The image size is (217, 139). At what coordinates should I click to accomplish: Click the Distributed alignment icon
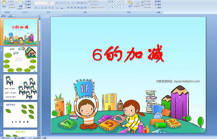pyautogui.click(x=82, y=8)
